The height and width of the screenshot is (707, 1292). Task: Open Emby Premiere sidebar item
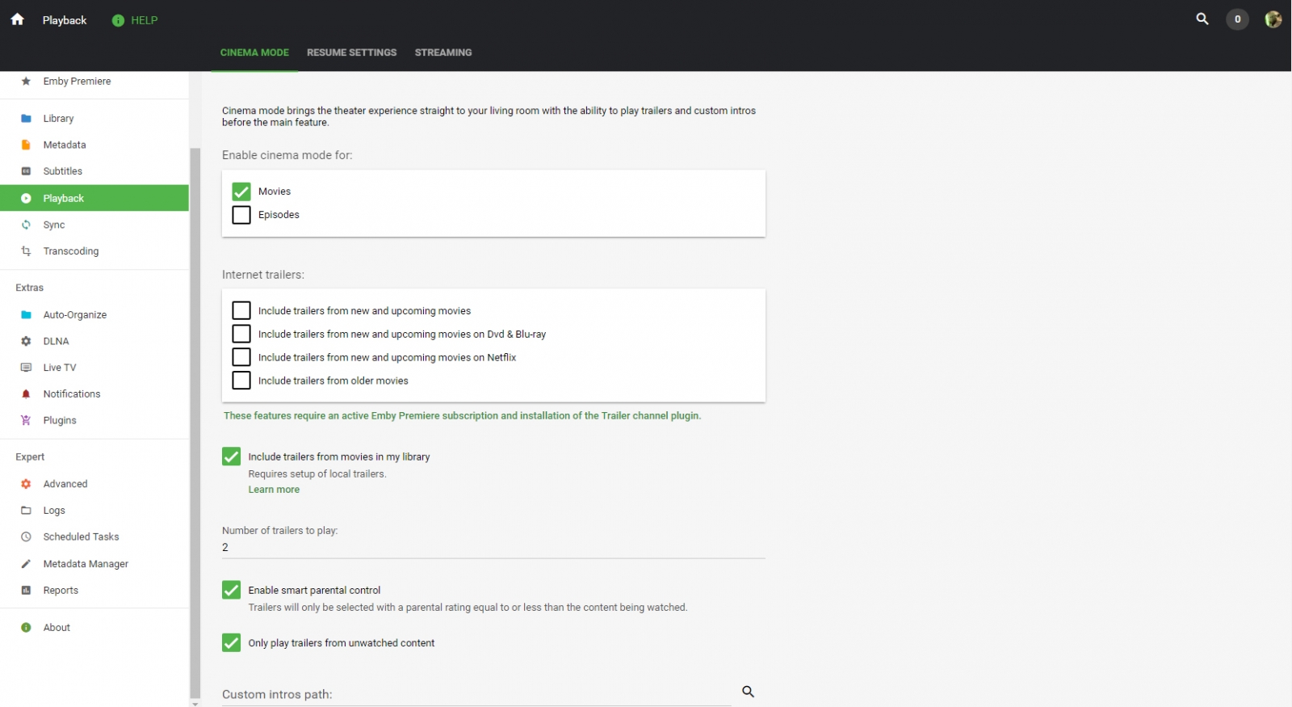(x=94, y=82)
